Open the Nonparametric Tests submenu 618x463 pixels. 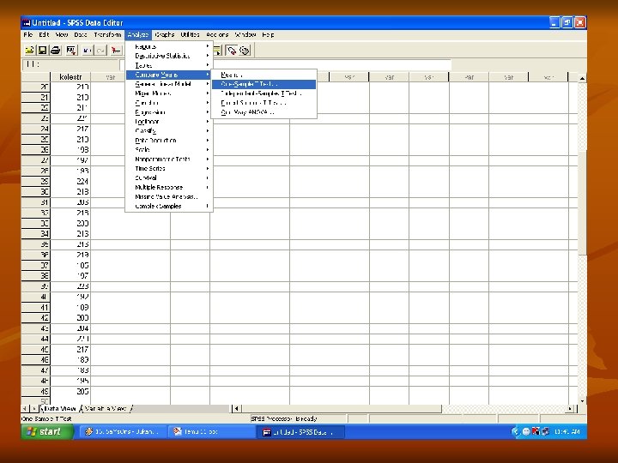(169, 159)
